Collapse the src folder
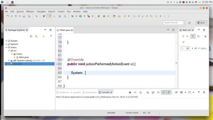Viewport: 213px width, 120px height. (x=9, y=51)
